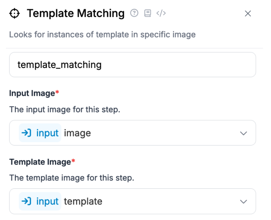271x220 pixels.
Task: Expand the Input Image dropdown chevron
Action: click(243, 133)
